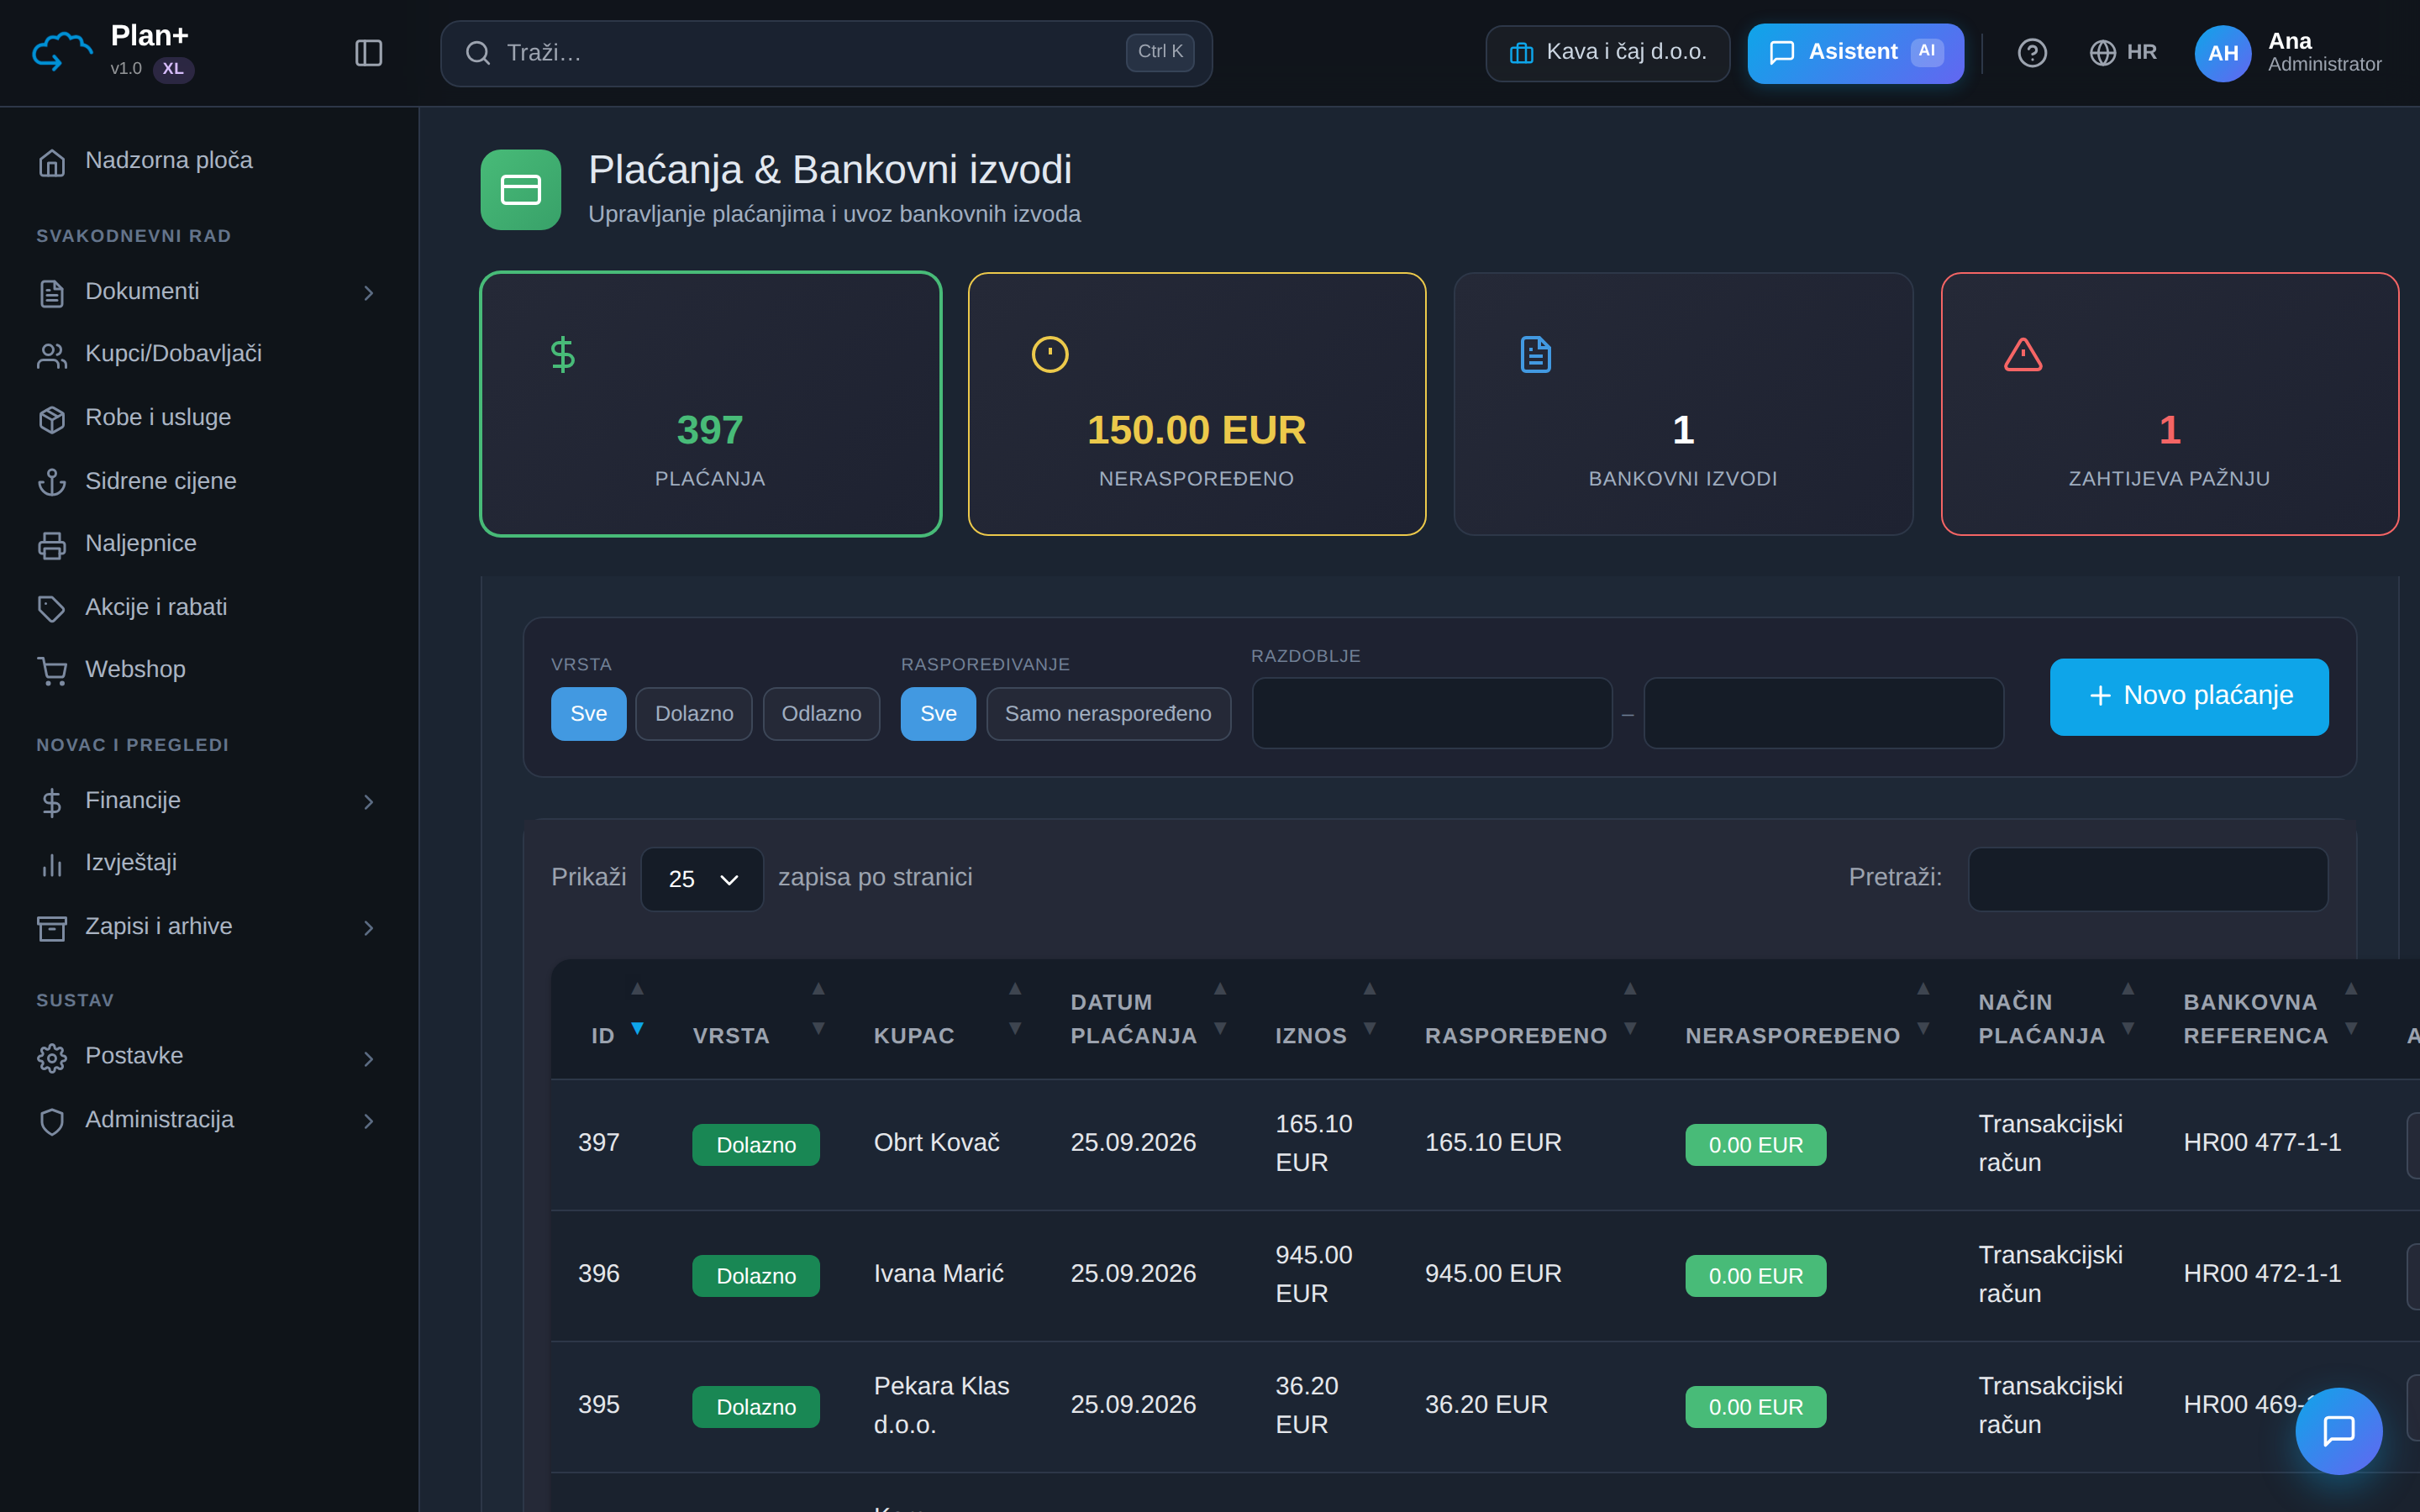Filter payments by Dolazno
The image size is (2420, 1512).
click(x=694, y=713)
